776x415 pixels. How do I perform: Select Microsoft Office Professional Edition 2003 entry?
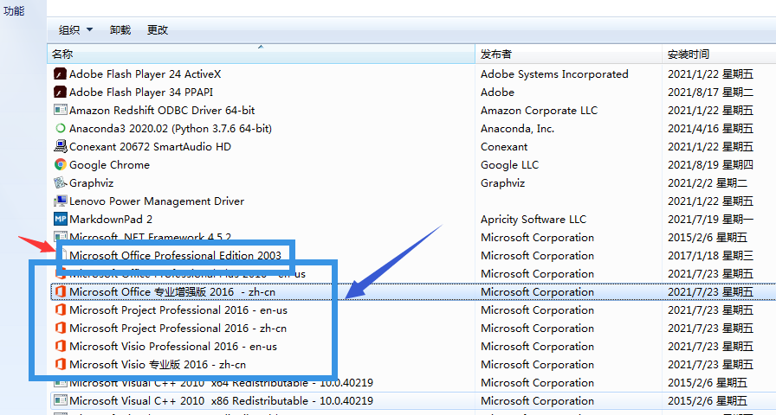click(175, 256)
